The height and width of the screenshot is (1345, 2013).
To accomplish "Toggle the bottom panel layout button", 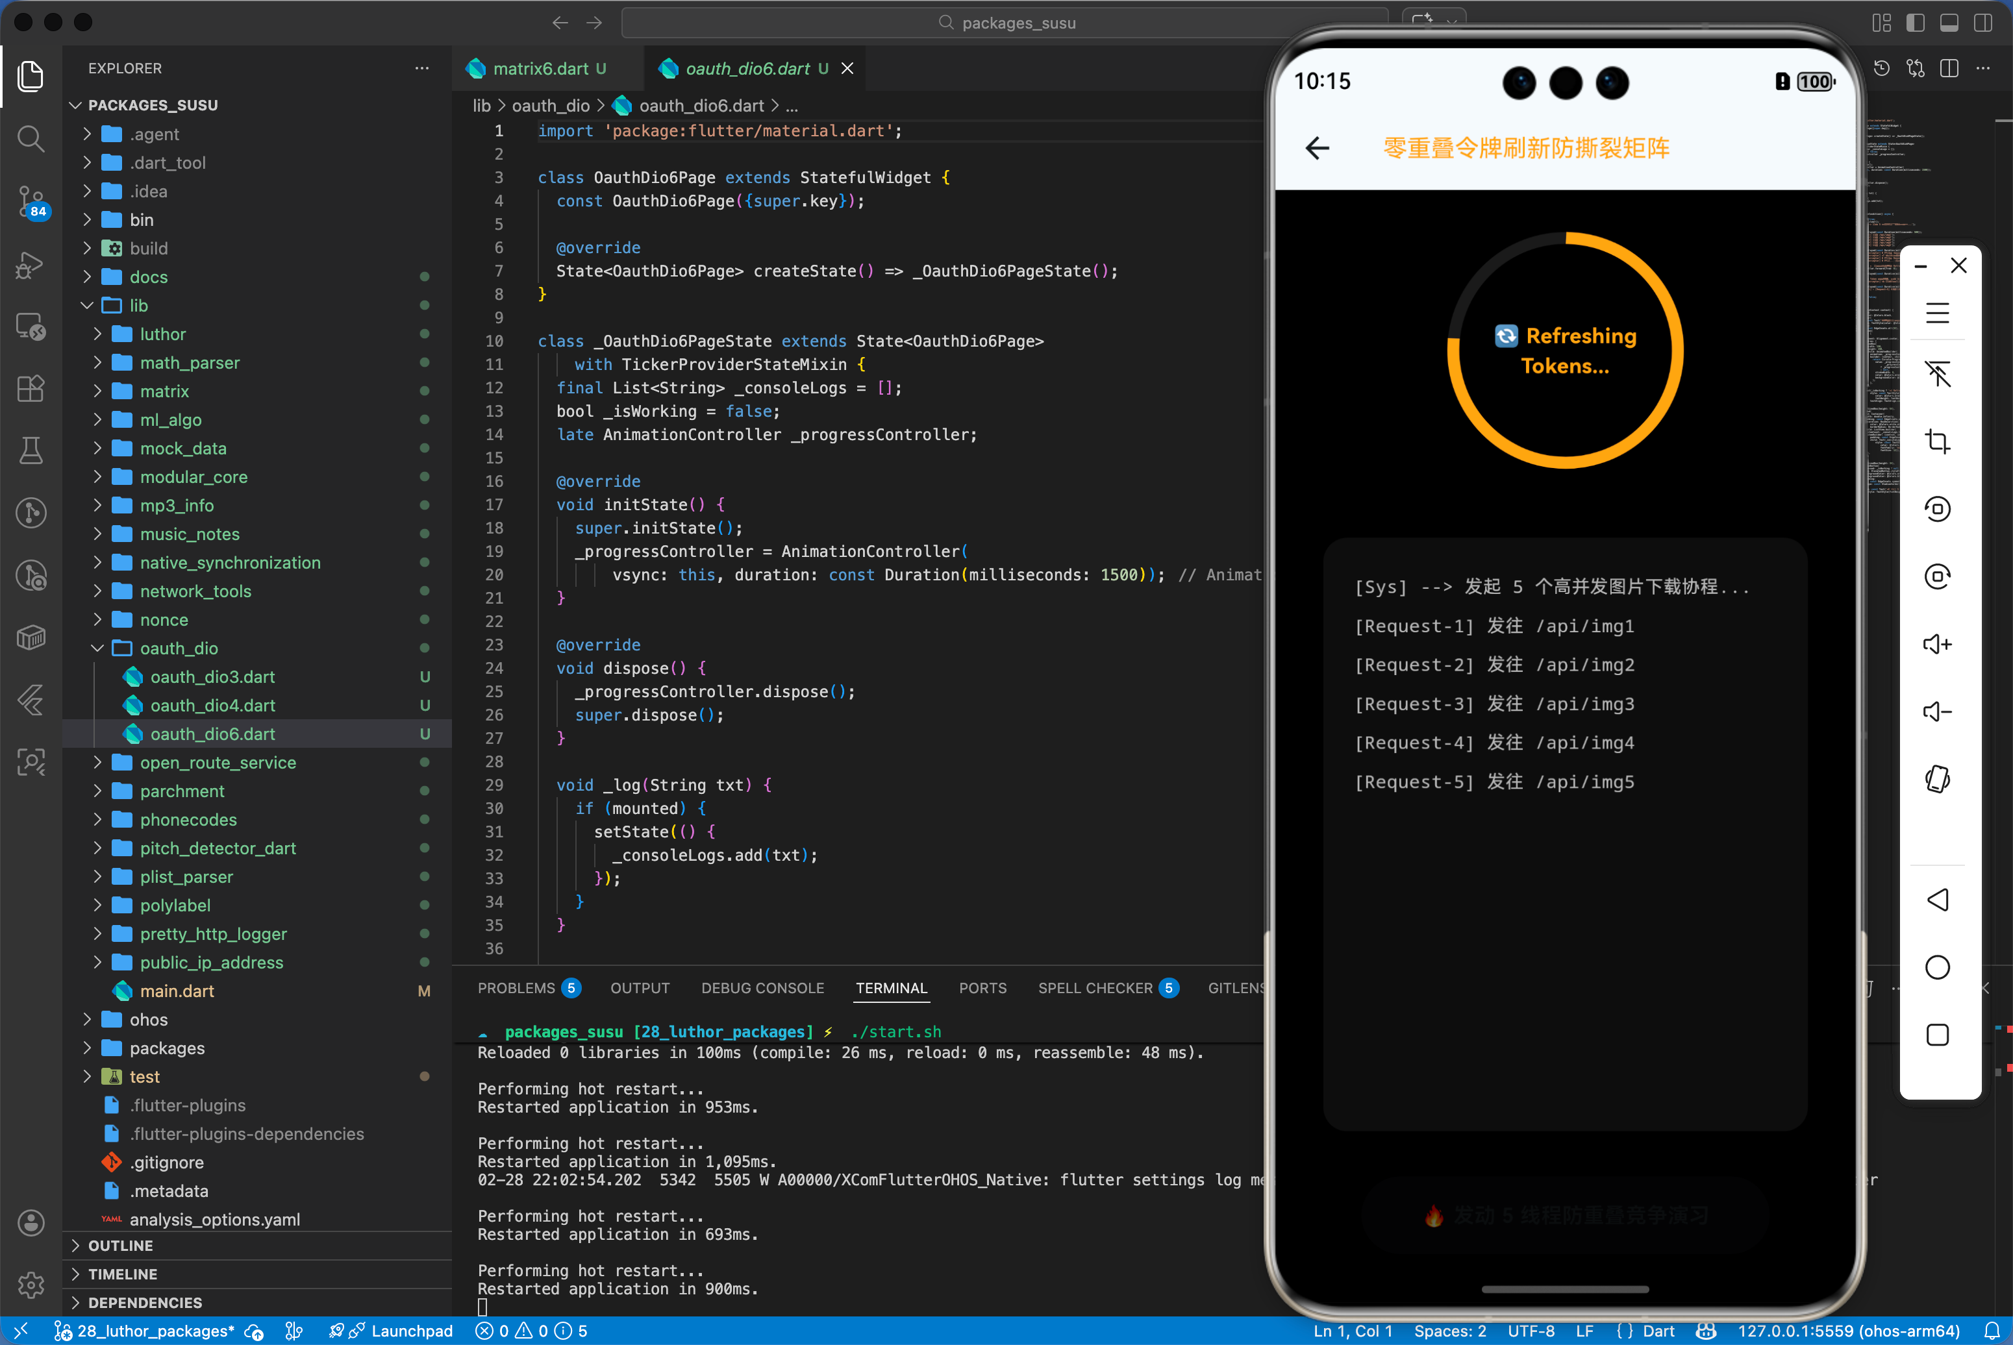I will (x=1949, y=23).
